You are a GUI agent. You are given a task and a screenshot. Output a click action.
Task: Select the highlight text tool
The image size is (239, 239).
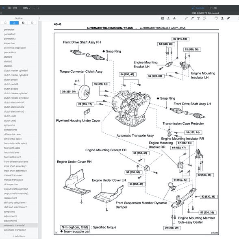pos(163,18)
